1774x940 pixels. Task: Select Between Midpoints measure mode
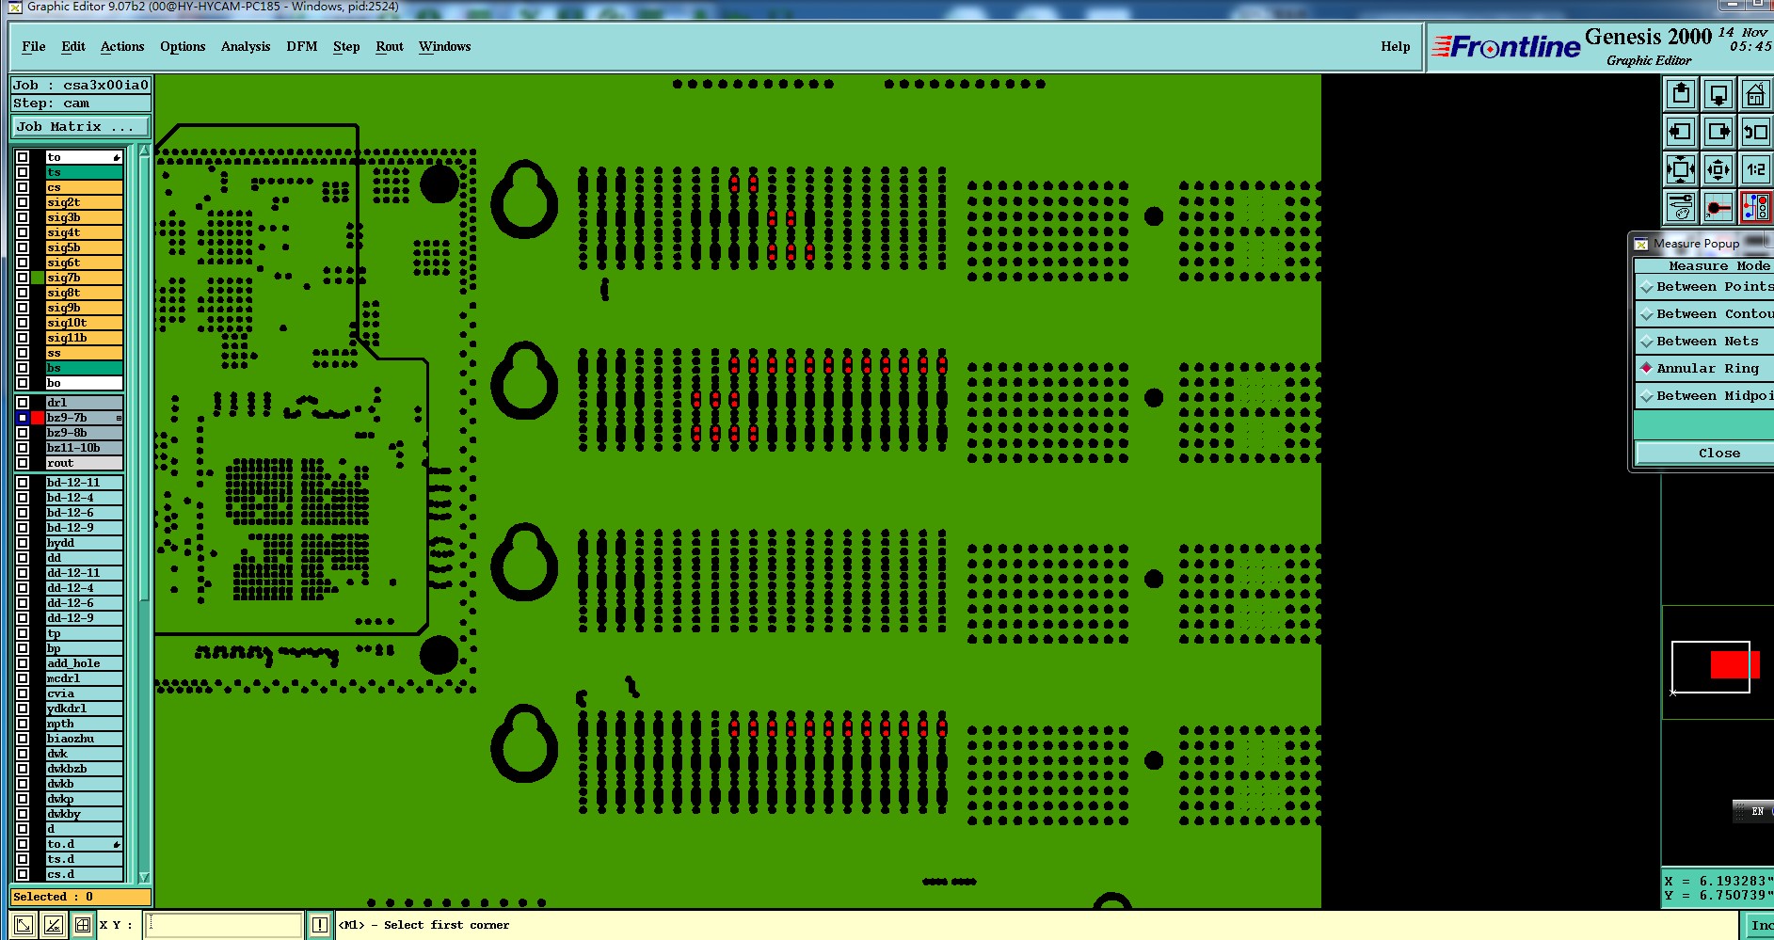point(1705,396)
